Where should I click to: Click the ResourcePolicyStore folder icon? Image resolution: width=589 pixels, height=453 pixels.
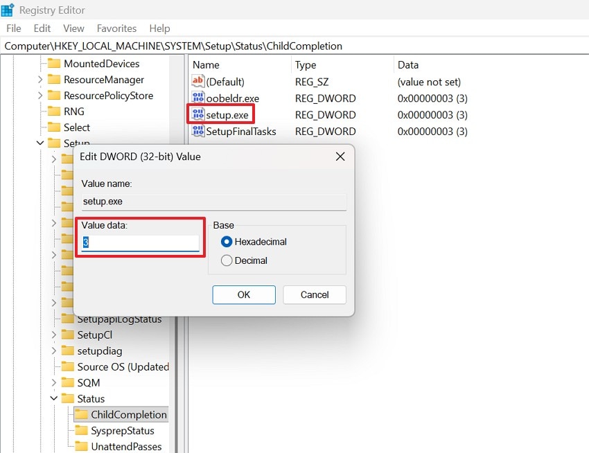pyautogui.click(x=54, y=95)
